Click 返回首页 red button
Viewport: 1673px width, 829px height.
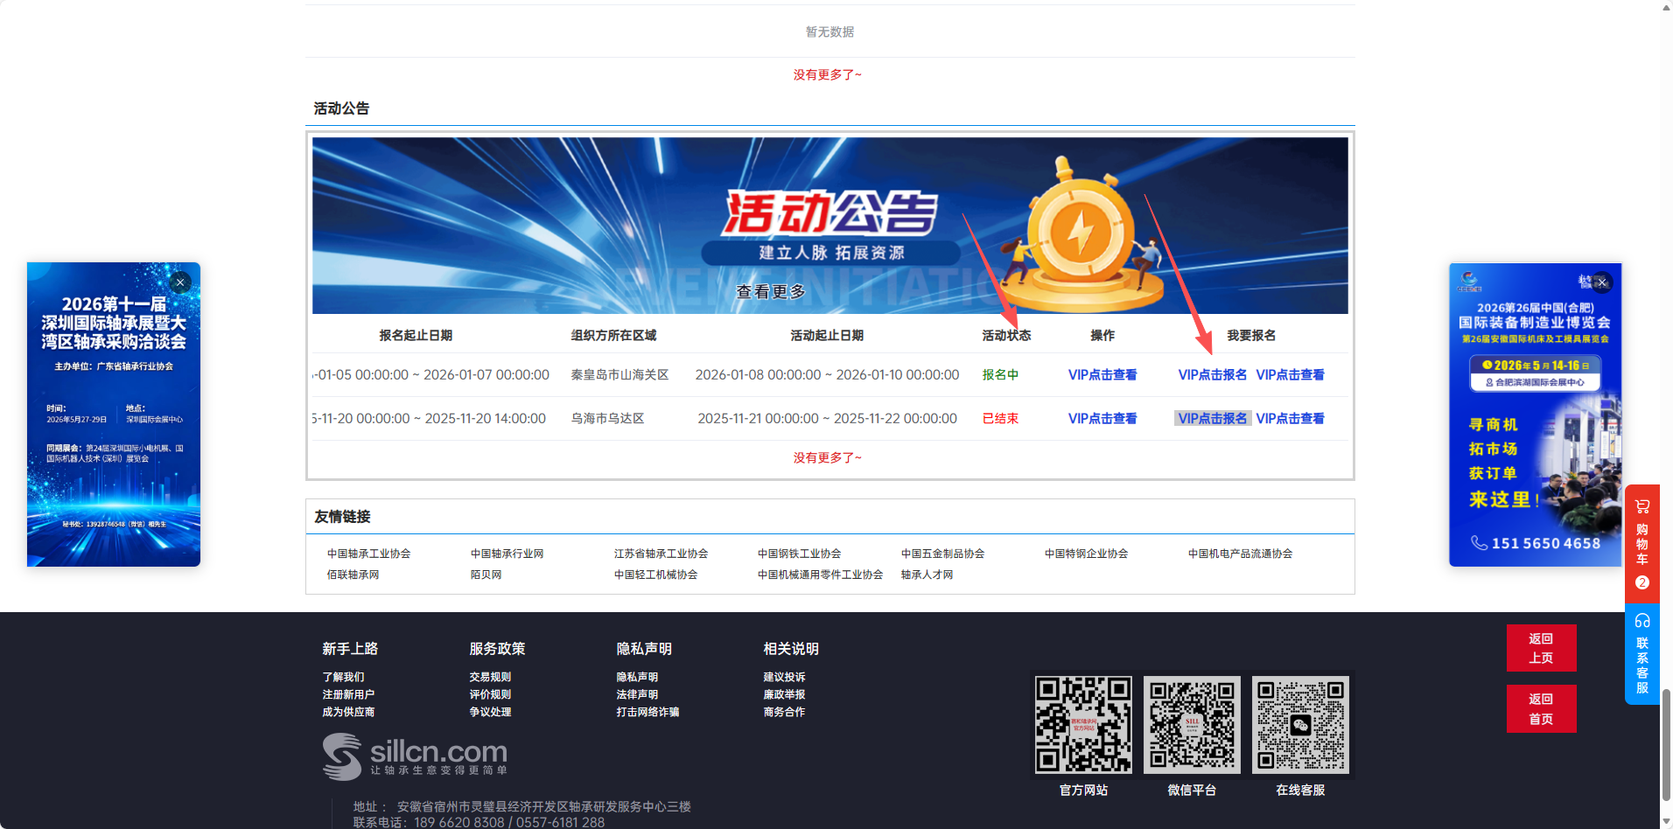pos(1541,708)
